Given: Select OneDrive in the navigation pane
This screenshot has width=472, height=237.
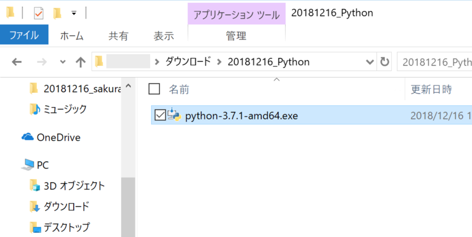Looking at the screenshot, I should coord(59,137).
